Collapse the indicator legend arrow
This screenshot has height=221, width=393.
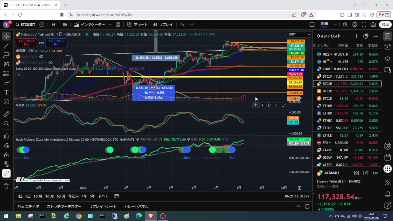pos(19,75)
